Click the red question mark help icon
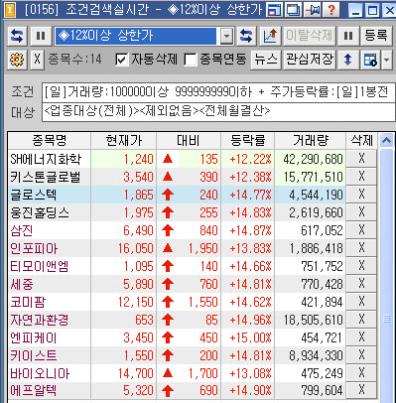Screen dimensions: 396x403 click(331, 10)
